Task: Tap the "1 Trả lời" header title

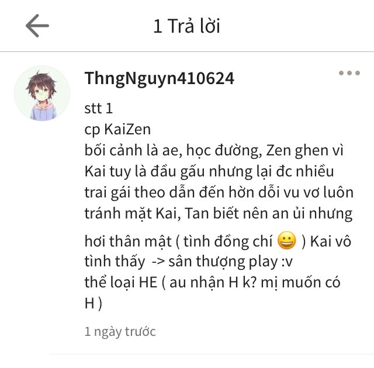Action: coord(187,26)
